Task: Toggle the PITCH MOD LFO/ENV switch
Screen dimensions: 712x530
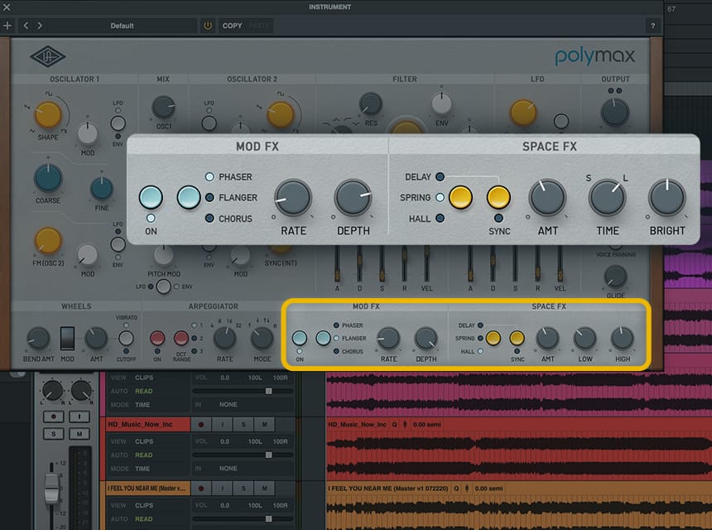Action: pos(163,287)
